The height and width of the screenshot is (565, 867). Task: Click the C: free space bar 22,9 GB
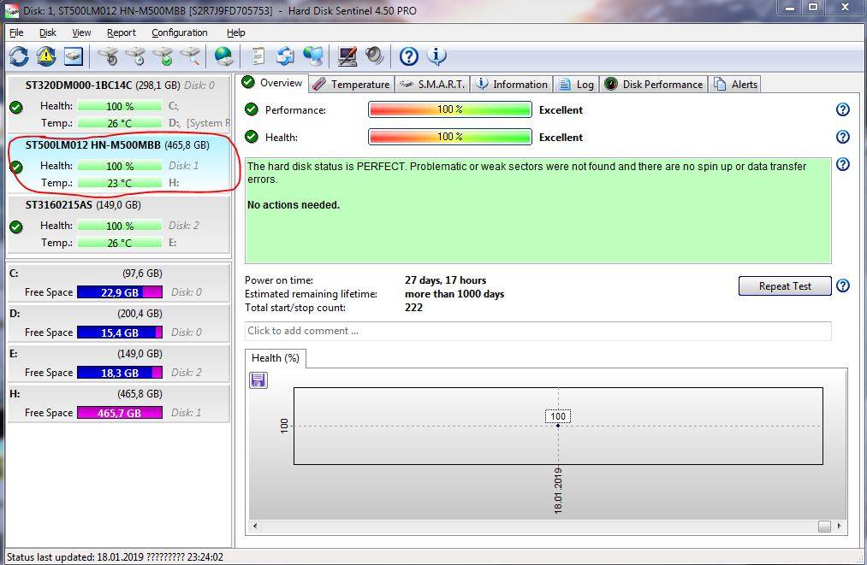[x=120, y=292]
